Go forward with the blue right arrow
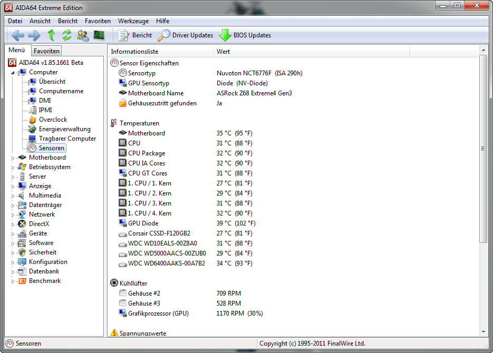This screenshot has height=353, width=493. click(x=34, y=35)
